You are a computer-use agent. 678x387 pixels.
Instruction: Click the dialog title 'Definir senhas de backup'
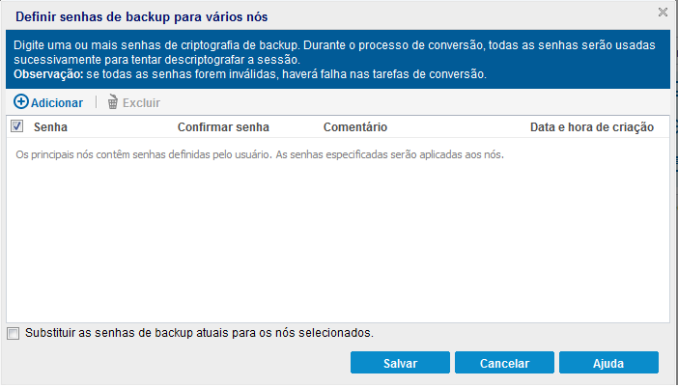141,15
